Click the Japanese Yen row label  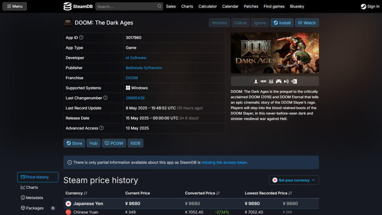[88, 203]
